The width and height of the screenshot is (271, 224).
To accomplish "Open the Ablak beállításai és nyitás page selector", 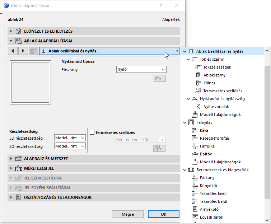I will (109, 51).
